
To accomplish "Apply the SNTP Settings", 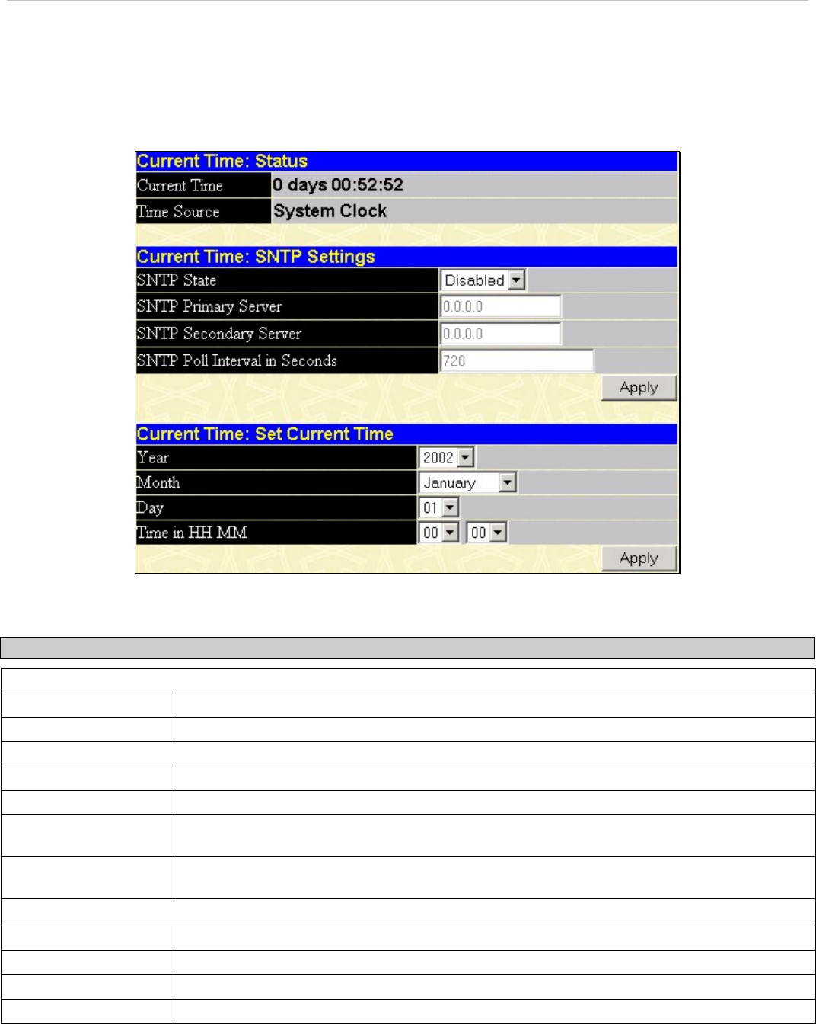I will [x=639, y=388].
